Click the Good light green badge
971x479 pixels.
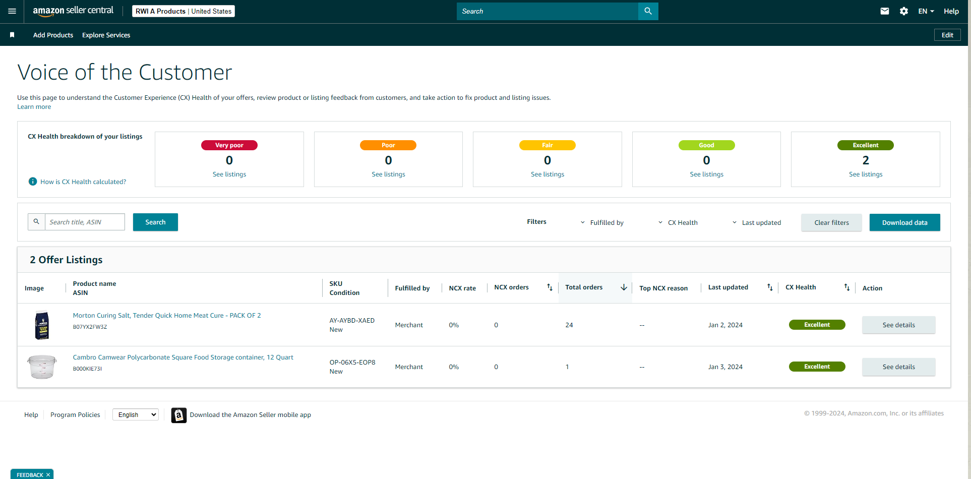pyautogui.click(x=706, y=145)
